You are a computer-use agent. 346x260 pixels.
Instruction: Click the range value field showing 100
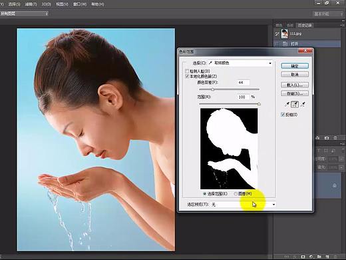tap(244, 97)
